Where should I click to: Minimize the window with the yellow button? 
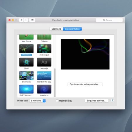tap(13, 20)
